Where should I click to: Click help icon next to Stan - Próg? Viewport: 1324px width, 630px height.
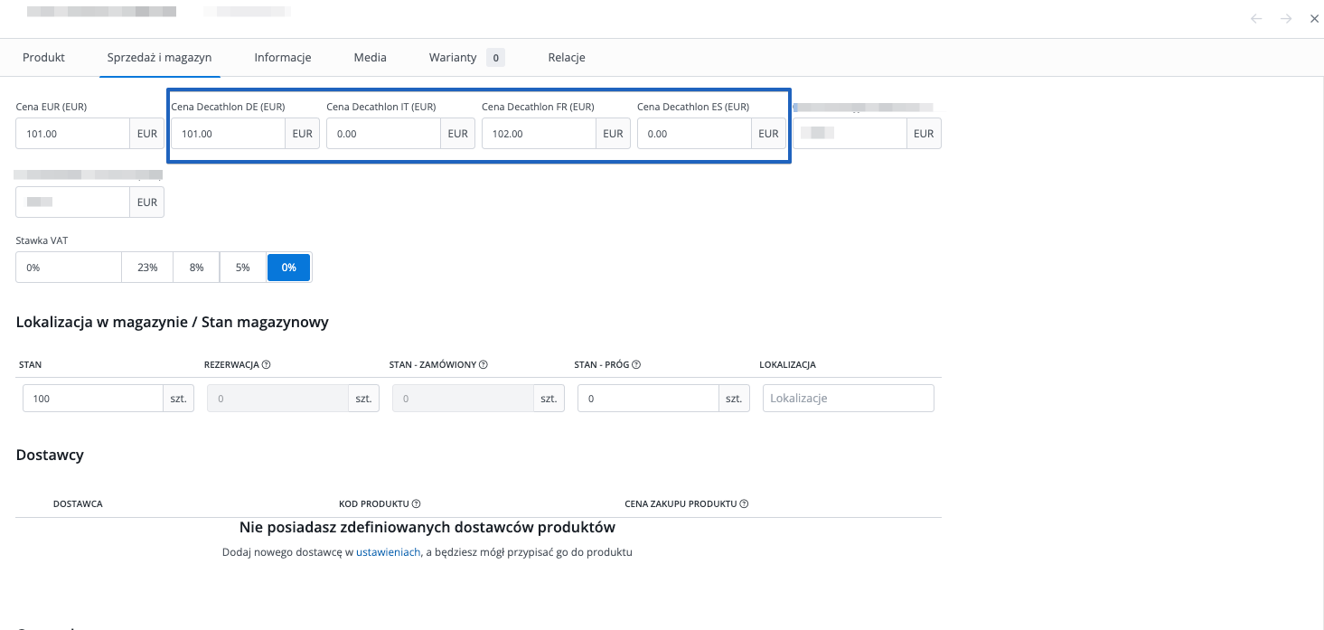[x=636, y=365]
